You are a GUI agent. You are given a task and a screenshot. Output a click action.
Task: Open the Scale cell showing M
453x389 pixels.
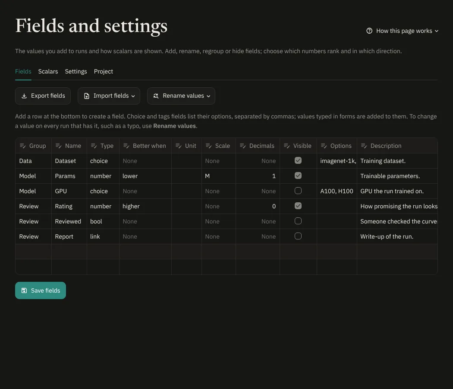click(219, 176)
